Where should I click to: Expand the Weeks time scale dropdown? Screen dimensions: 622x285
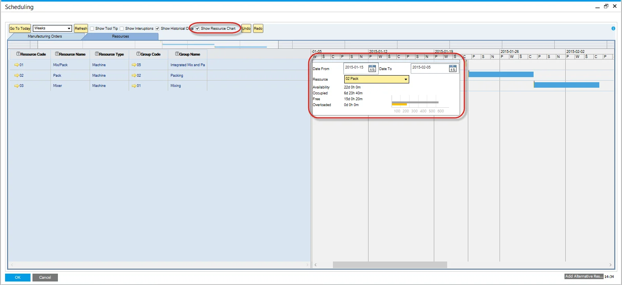click(69, 29)
